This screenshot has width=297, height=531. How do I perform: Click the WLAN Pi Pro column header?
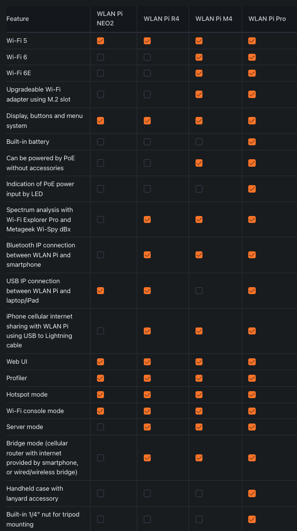[x=267, y=19]
